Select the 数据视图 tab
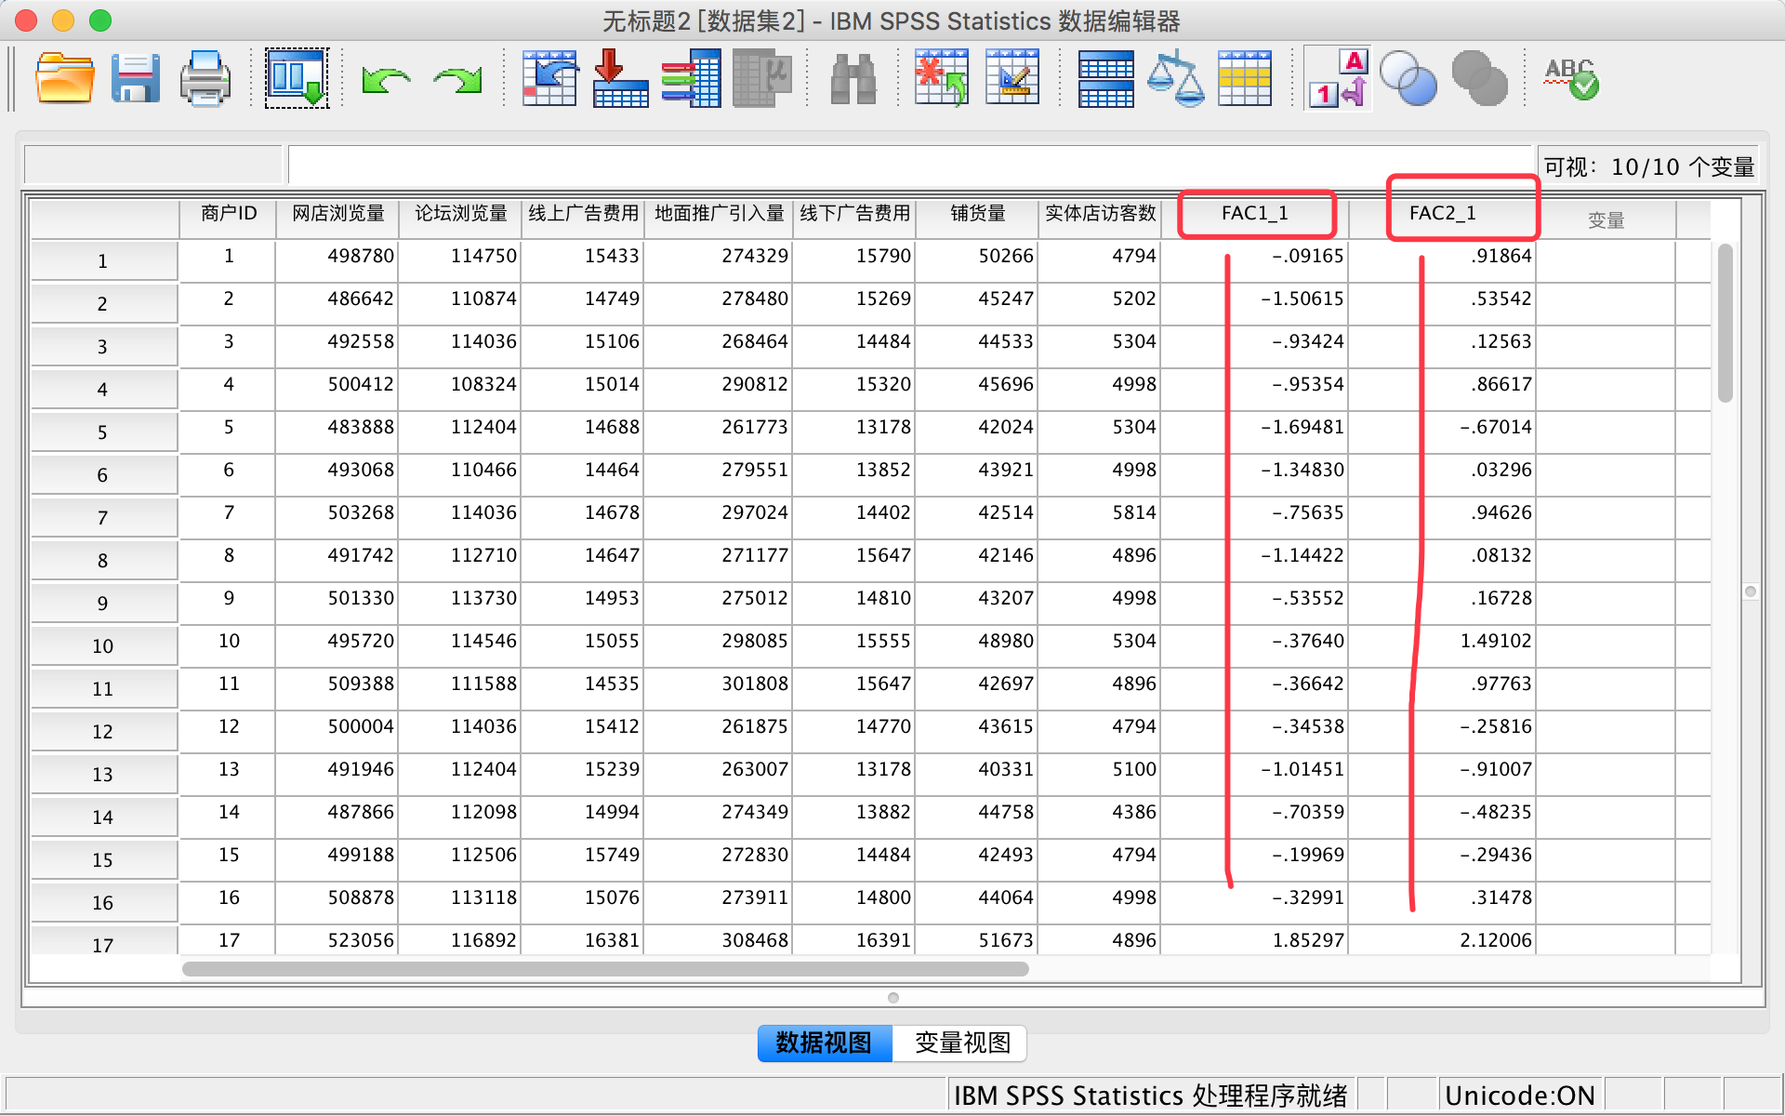 [824, 1043]
